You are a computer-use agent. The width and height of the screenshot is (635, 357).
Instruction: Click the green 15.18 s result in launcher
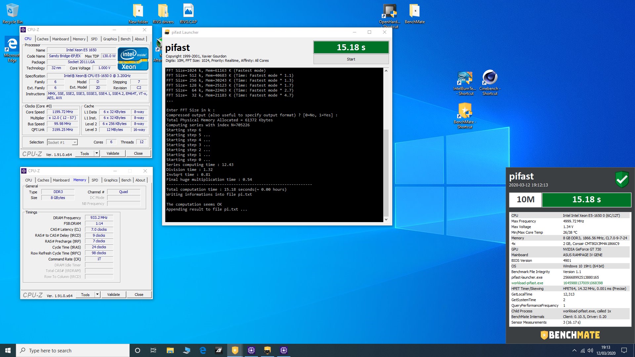(x=351, y=47)
